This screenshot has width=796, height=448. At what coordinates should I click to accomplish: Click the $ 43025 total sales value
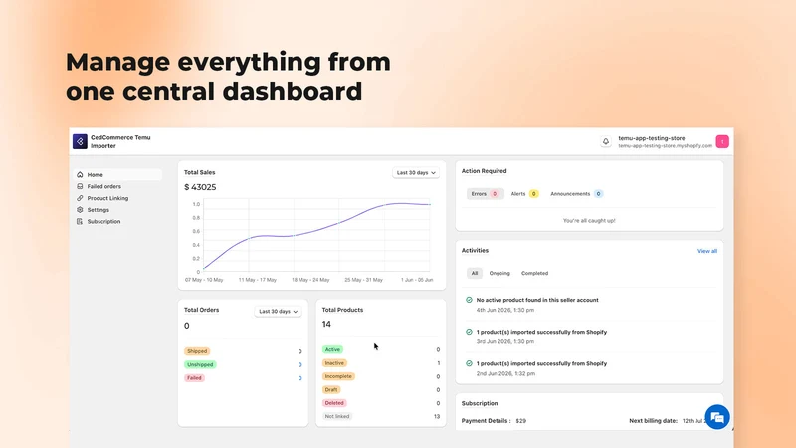click(x=200, y=187)
